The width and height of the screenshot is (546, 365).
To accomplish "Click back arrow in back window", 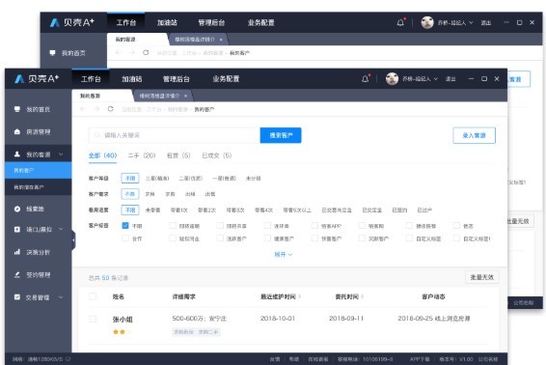I will (x=118, y=53).
